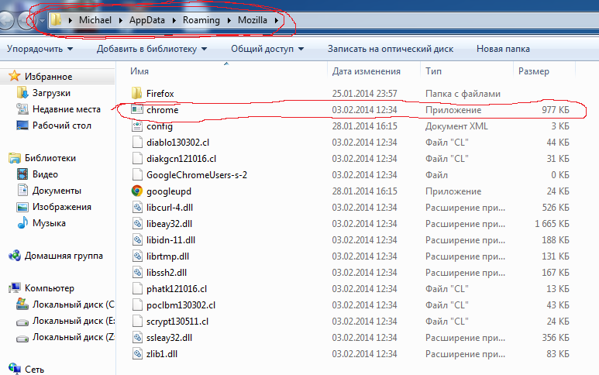Click the 526 КБ size value
This screenshot has width=599, height=375.
pos(556,208)
